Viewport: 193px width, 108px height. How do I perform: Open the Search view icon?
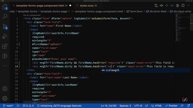click(x=5, y=16)
